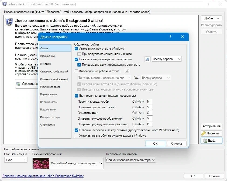Open the Добав. dropdown button
This screenshot has width=227, height=181.
211,18
